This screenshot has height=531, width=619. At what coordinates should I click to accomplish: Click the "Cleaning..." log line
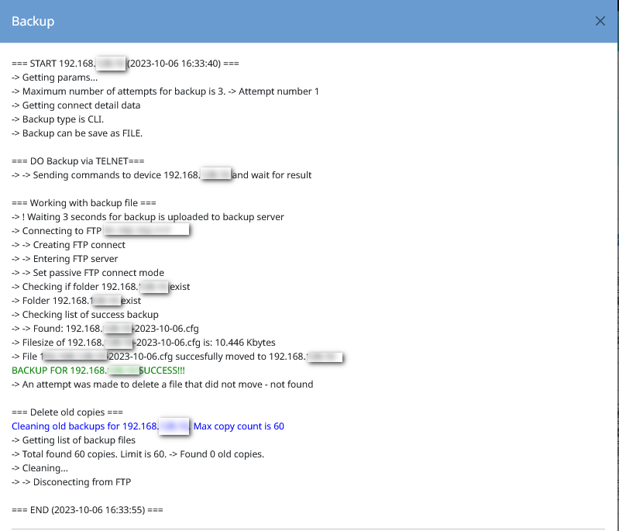point(40,468)
